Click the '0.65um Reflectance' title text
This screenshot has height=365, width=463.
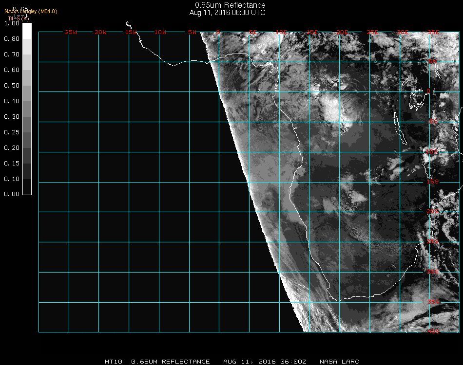(x=230, y=5)
